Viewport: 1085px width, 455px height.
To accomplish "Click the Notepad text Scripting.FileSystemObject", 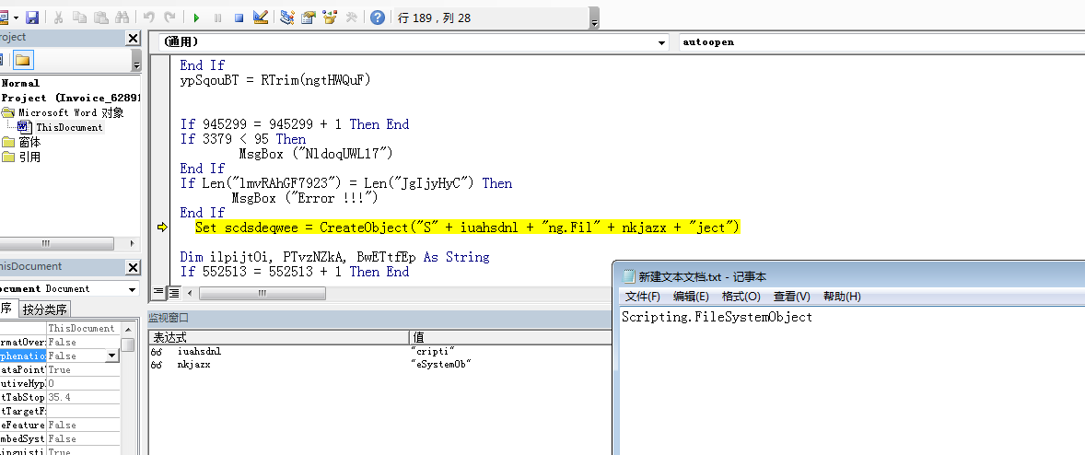I will (717, 318).
